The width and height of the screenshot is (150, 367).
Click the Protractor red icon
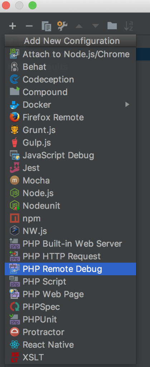point(14,332)
